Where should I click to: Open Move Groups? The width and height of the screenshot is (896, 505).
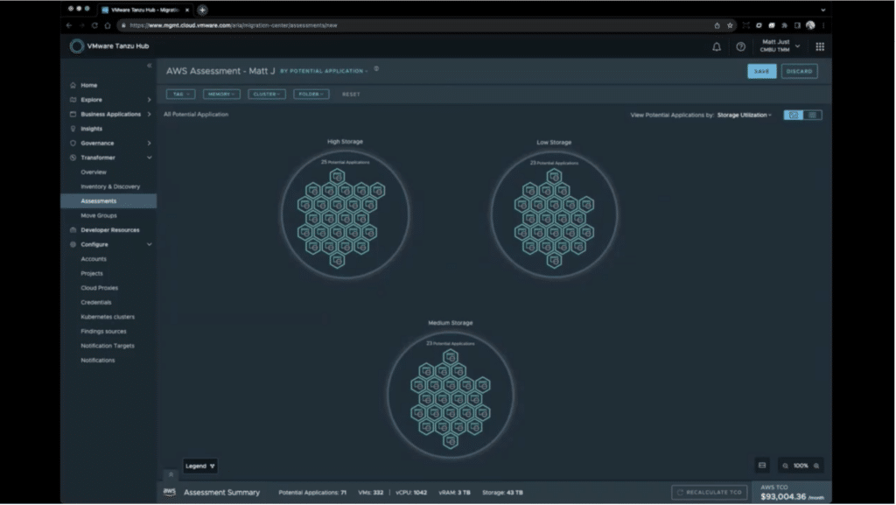point(99,215)
